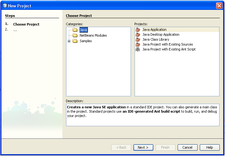The height and width of the screenshot is (156, 225).
Task: Click the Categories label
Action: 74,24
